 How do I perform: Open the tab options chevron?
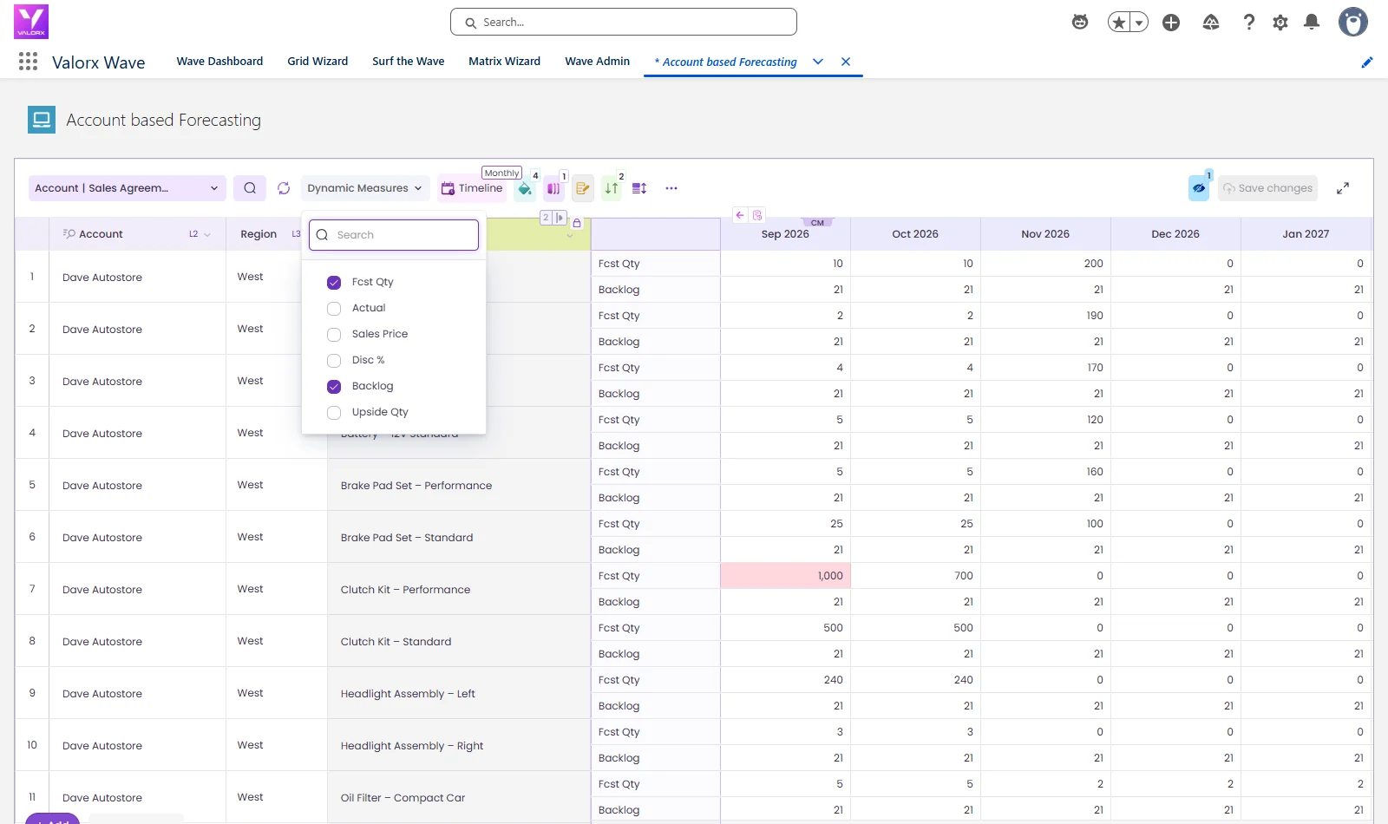pos(817,62)
